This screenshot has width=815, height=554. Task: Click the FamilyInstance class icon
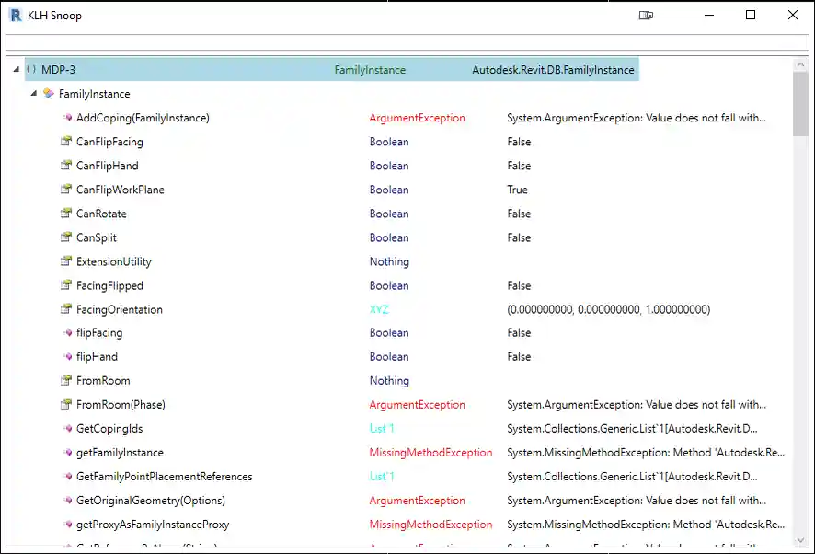pos(49,94)
